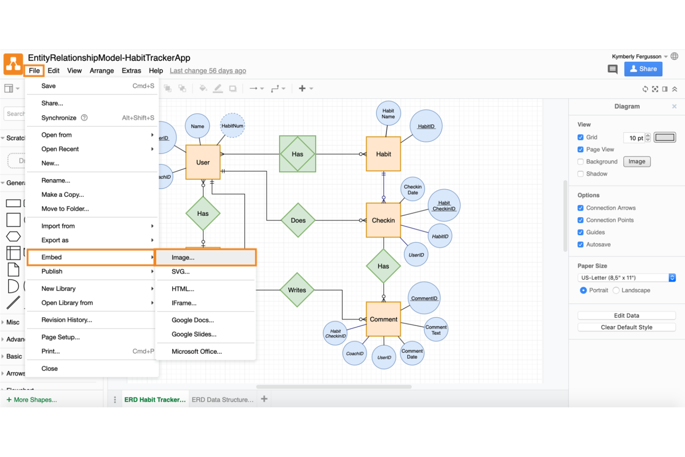The image size is (685, 457).
Task: Toggle the Guides checkbox
Action: pos(580,232)
